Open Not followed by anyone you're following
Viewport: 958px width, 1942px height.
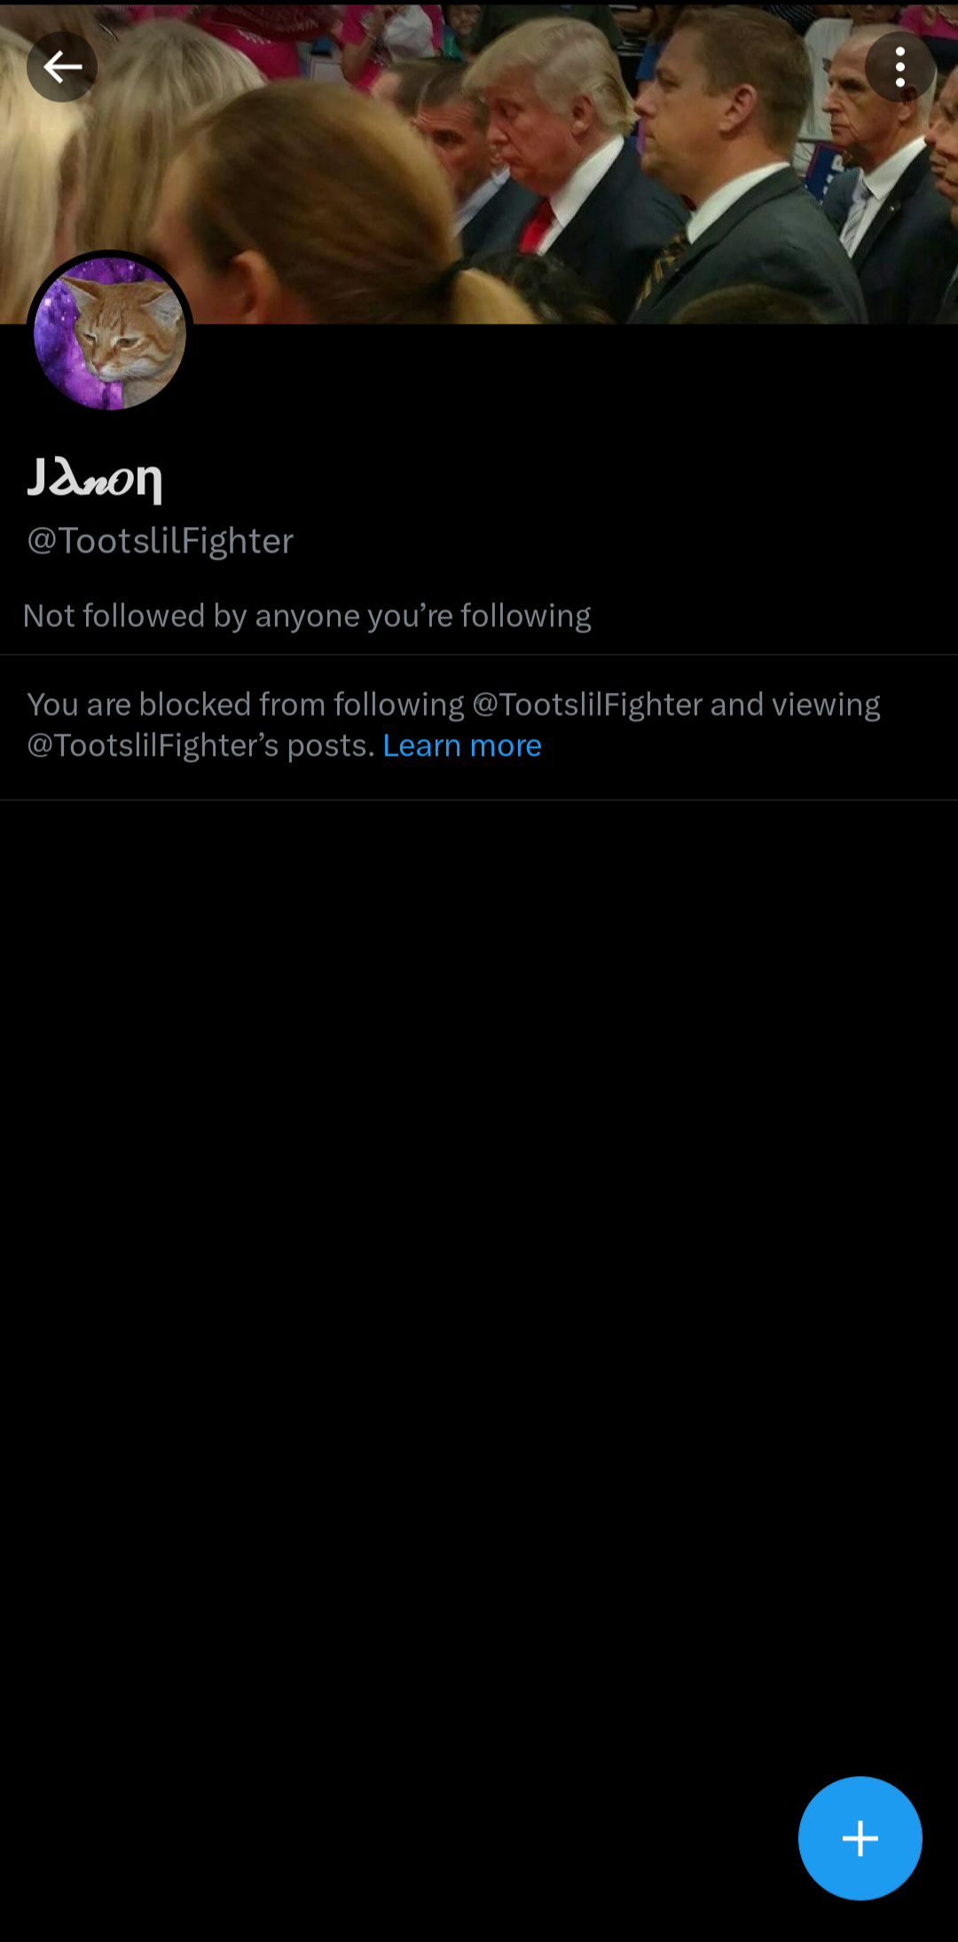pos(307,616)
